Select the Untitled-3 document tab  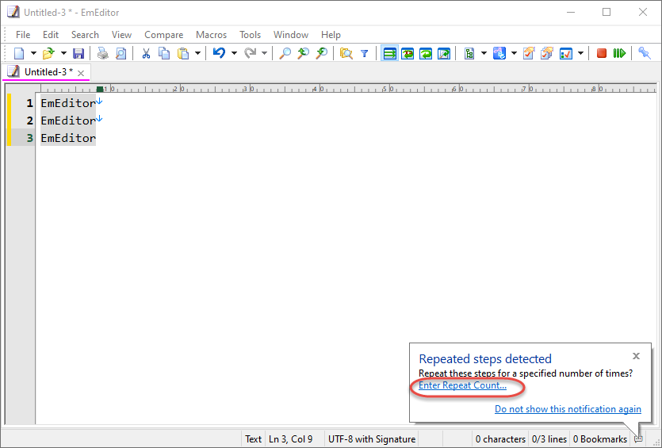pyautogui.click(x=46, y=72)
